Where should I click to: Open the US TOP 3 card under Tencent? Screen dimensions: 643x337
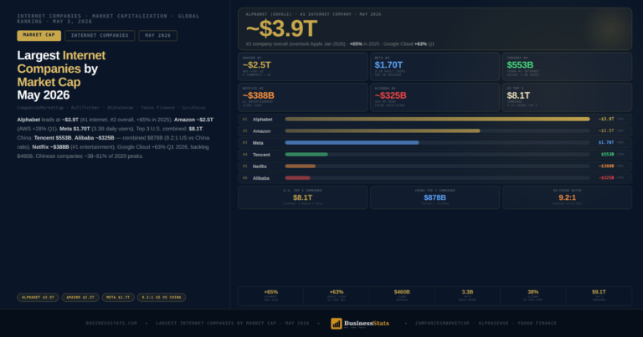pos(567,97)
